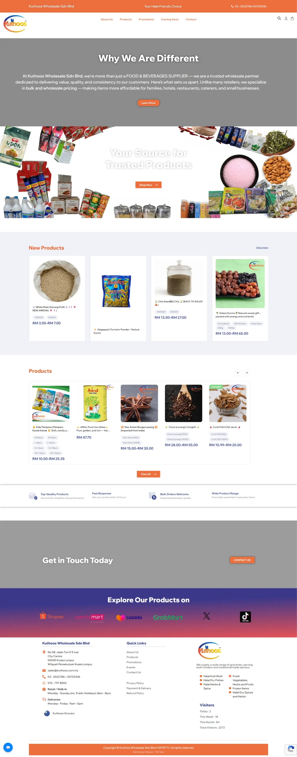
Task: Open the blue chat bubble widget
Action: [x=8, y=747]
